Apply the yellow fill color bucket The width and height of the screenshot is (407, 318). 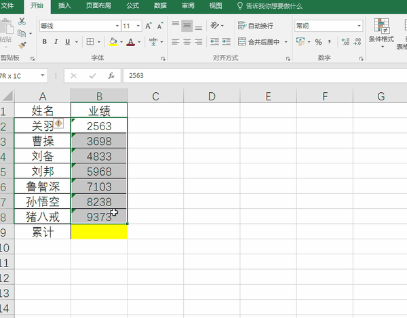click(113, 42)
